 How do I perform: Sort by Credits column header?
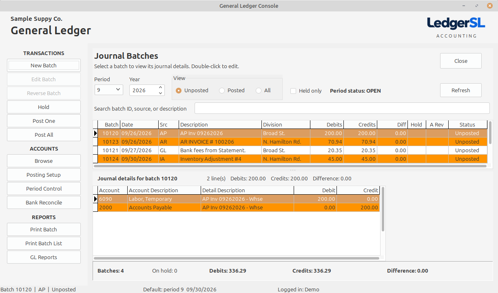361,124
